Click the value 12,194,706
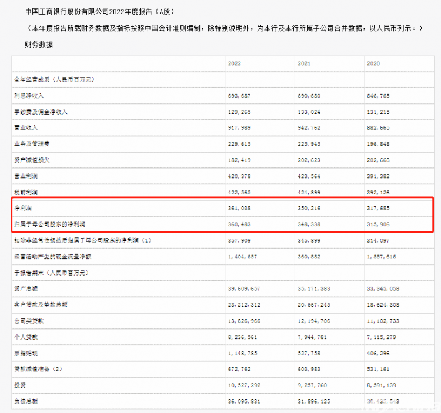 [313, 321]
